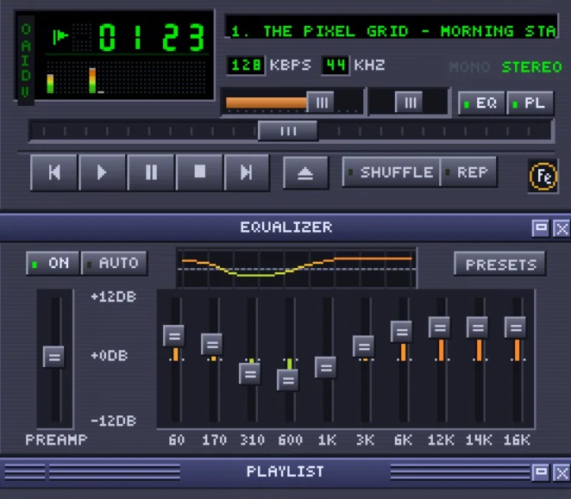Click the 12K band slider handle
The image size is (571, 499).
pos(440,327)
